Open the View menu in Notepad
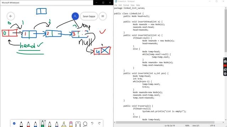The height and width of the screenshot is (127, 227). tap(132, 5)
